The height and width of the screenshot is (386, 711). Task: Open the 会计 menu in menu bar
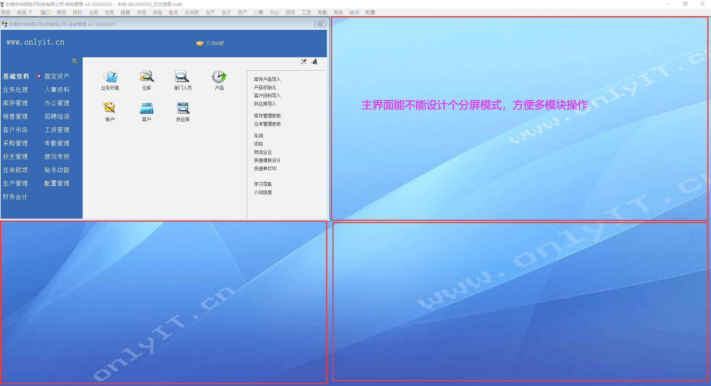[x=226, y=13]
